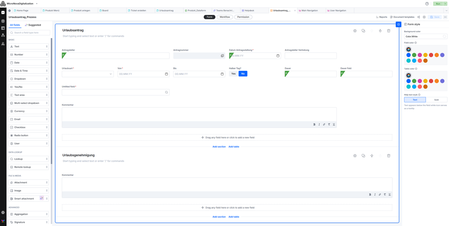Click Add section below Urlaubsantrag
This screenshot has width=449, height=226.
click(x=219, y=147)
